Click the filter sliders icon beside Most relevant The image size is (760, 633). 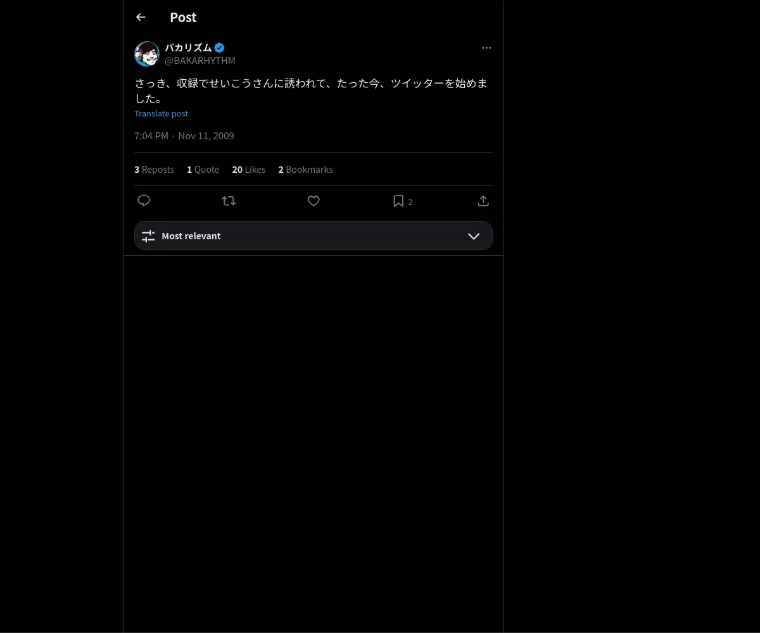pyautogui.click(x=148, y=236)
